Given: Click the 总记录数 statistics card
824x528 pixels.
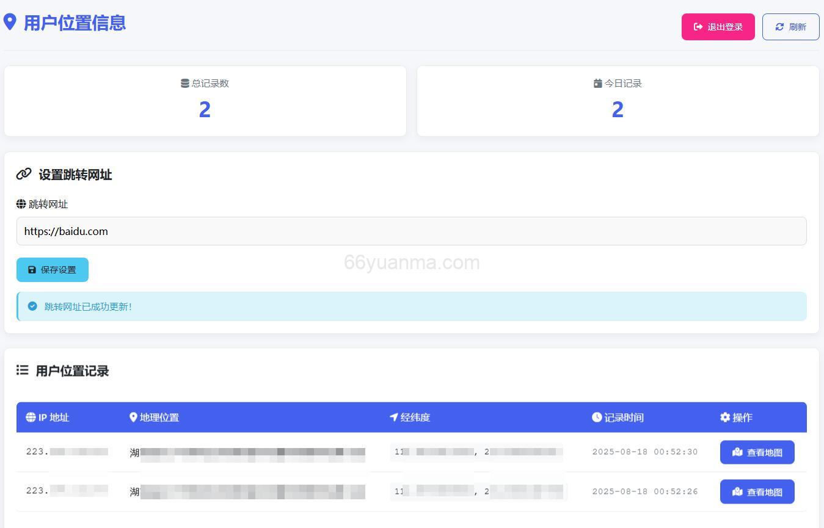Looking at the screenshot, I should [x=205, y=101].
